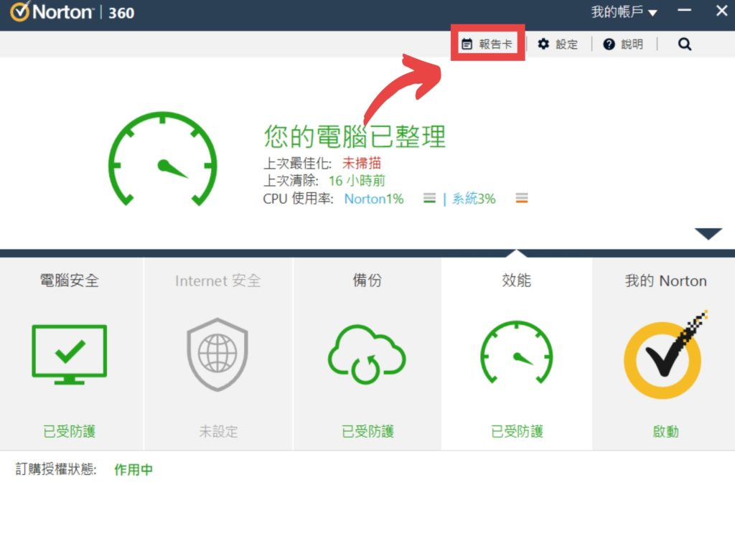Click the 訂購授權狀態 label
This screenshot has width=735, height=551.
click(56, 469)
